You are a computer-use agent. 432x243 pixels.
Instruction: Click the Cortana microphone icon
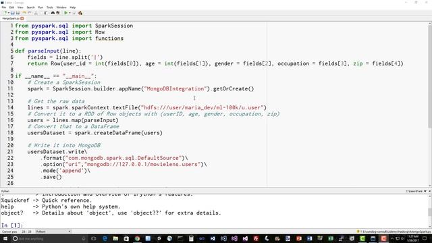pos(84,238)
